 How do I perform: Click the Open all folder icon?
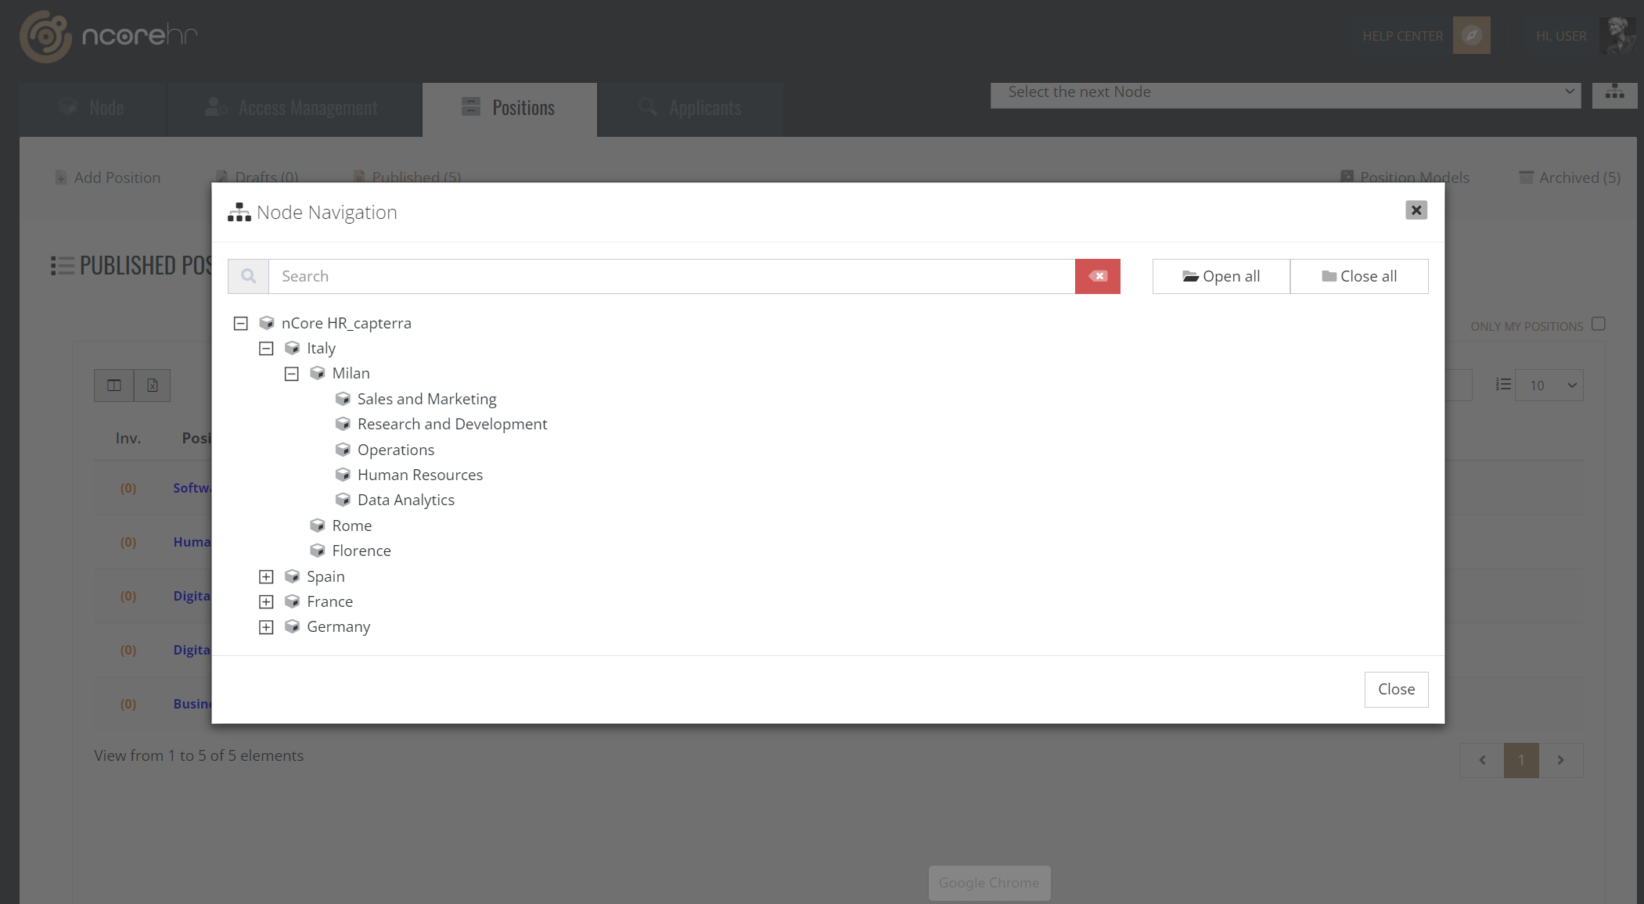[1191, 276]
